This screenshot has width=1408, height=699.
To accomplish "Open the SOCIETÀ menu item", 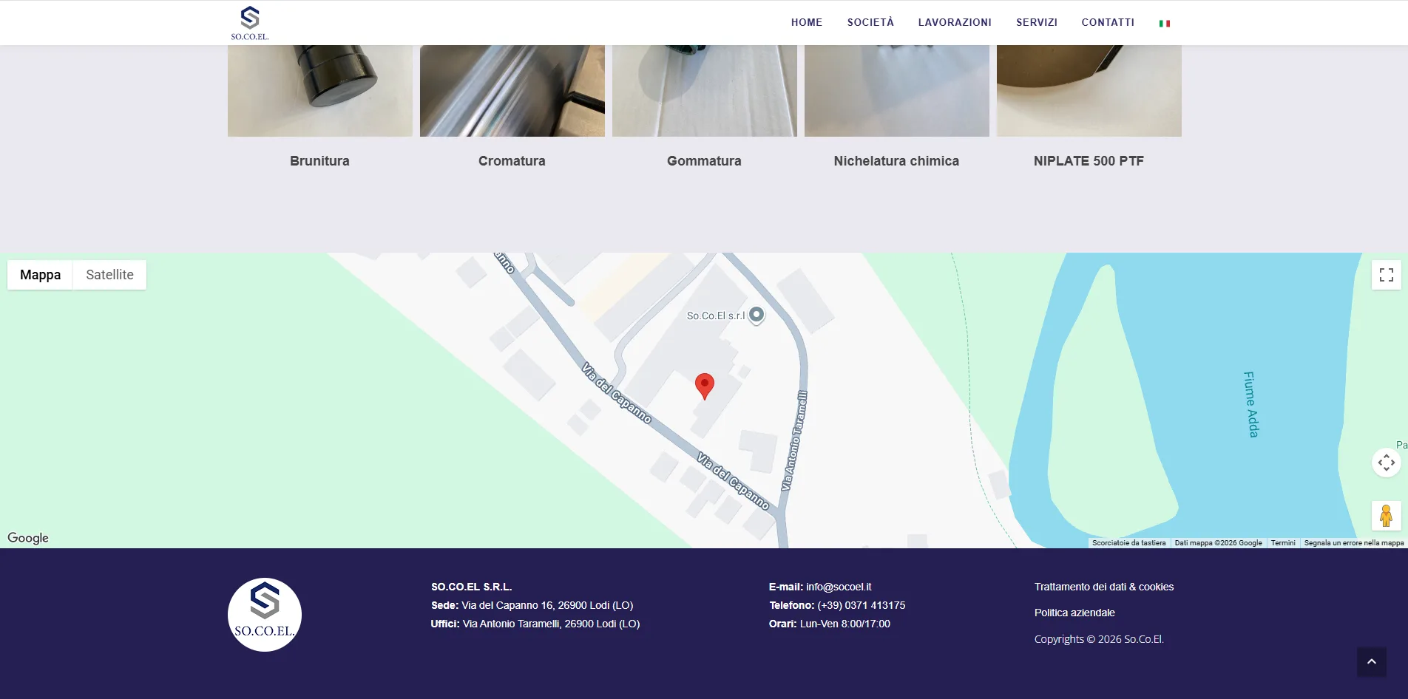I will (870, 22).
